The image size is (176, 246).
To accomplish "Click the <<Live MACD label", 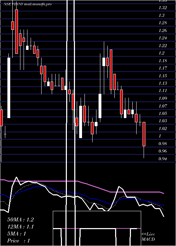I will pyautogui.click(x=148, y=237).
